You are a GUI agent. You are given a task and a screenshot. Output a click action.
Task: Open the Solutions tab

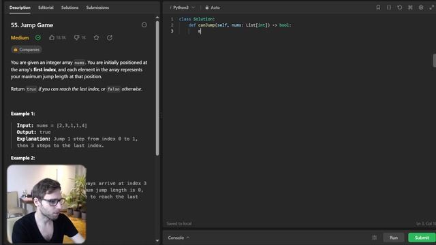click(x=69, y=7)
